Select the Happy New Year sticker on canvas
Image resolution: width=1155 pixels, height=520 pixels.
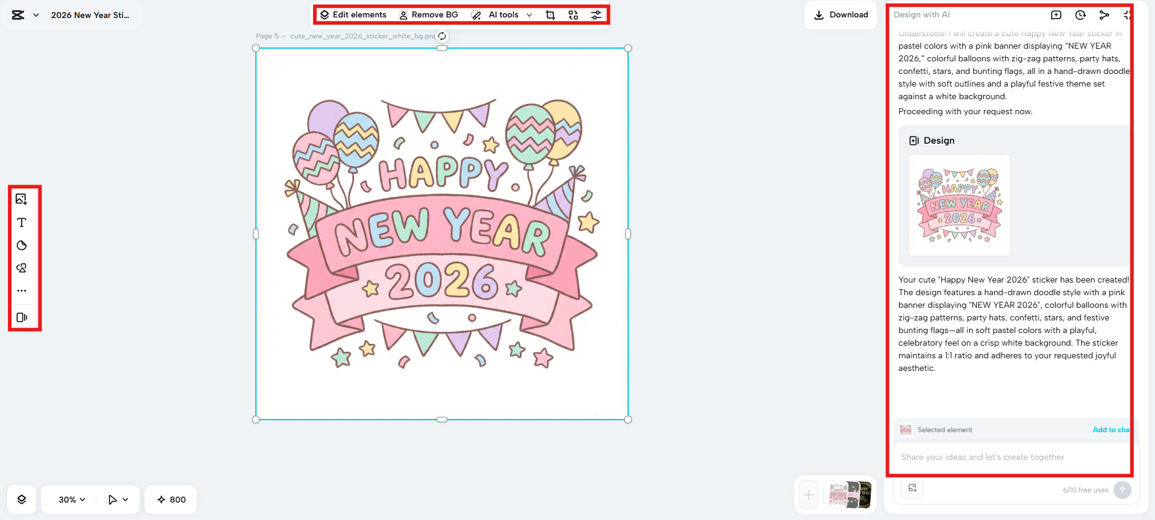[x=442, y=234]
